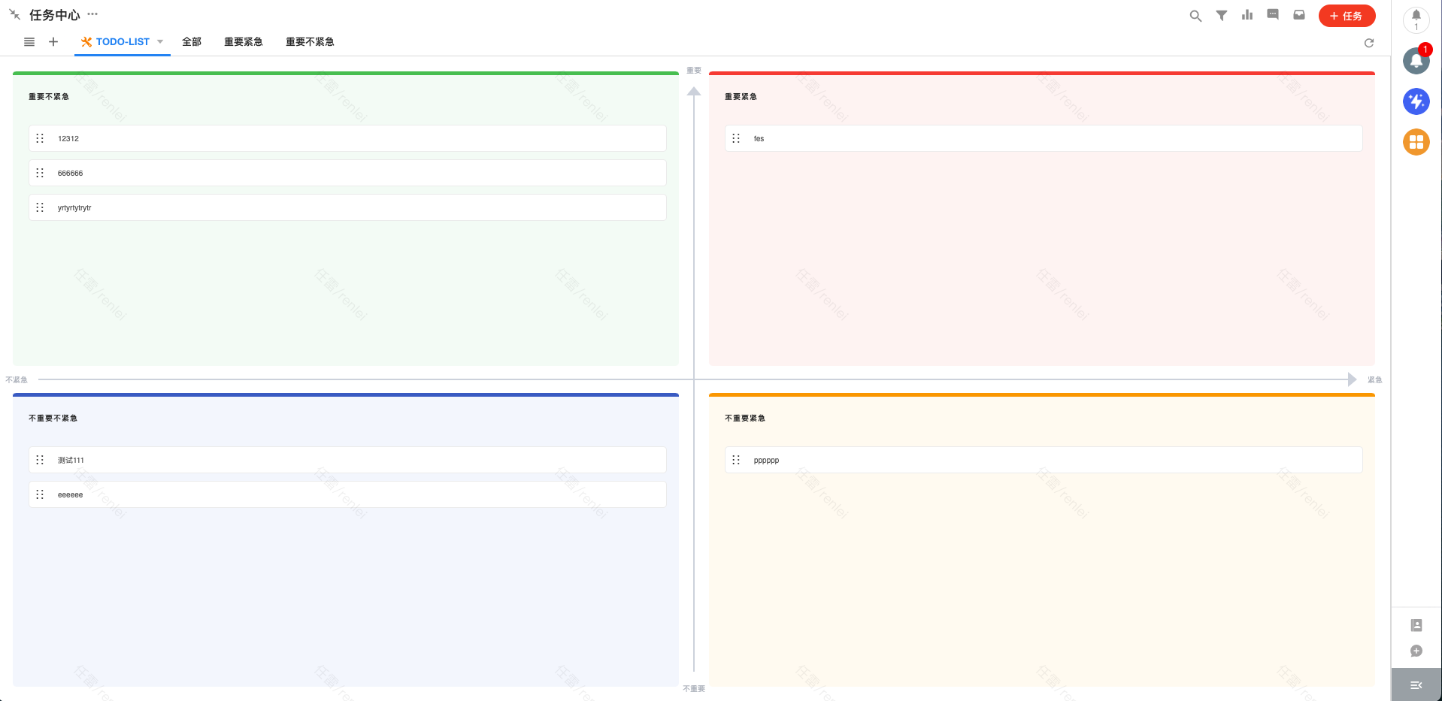Open the inbox tray icon

tap(1299, 15)
